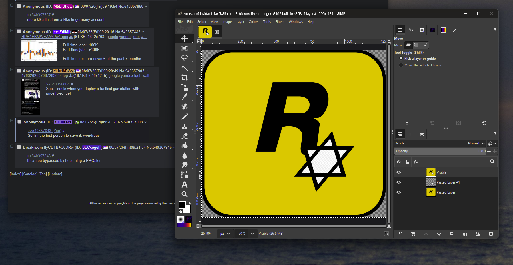Open post menu arrow for No.540357882
The height and width of the screenshot is (265, 513).
pyautogui.click(x=143, y=32)
